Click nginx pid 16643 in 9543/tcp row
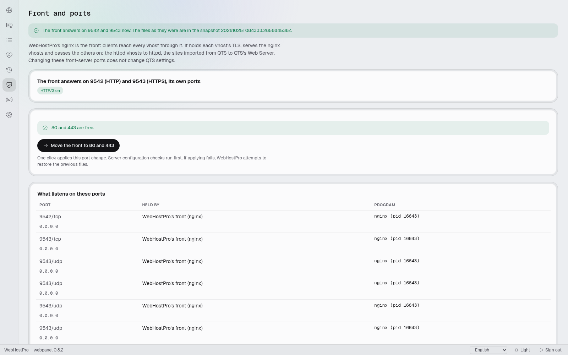Viewport: 568px width, 355px height. [397, 239]
